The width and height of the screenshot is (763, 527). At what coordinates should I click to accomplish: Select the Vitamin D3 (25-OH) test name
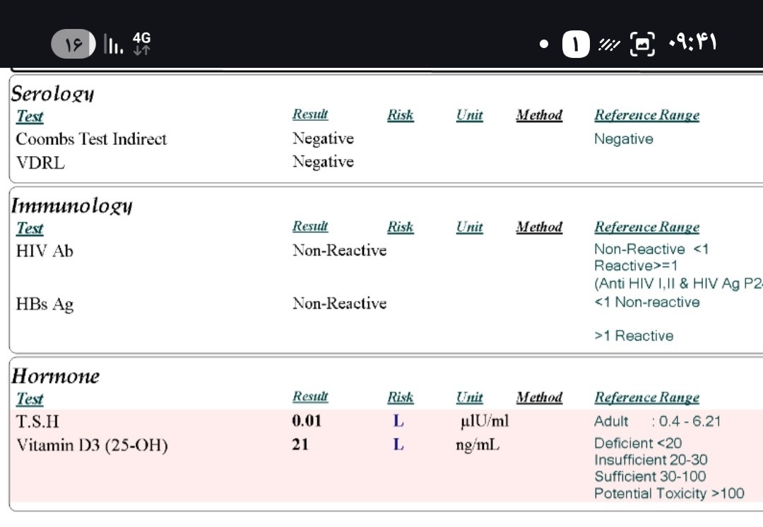[x=92, y=445]
